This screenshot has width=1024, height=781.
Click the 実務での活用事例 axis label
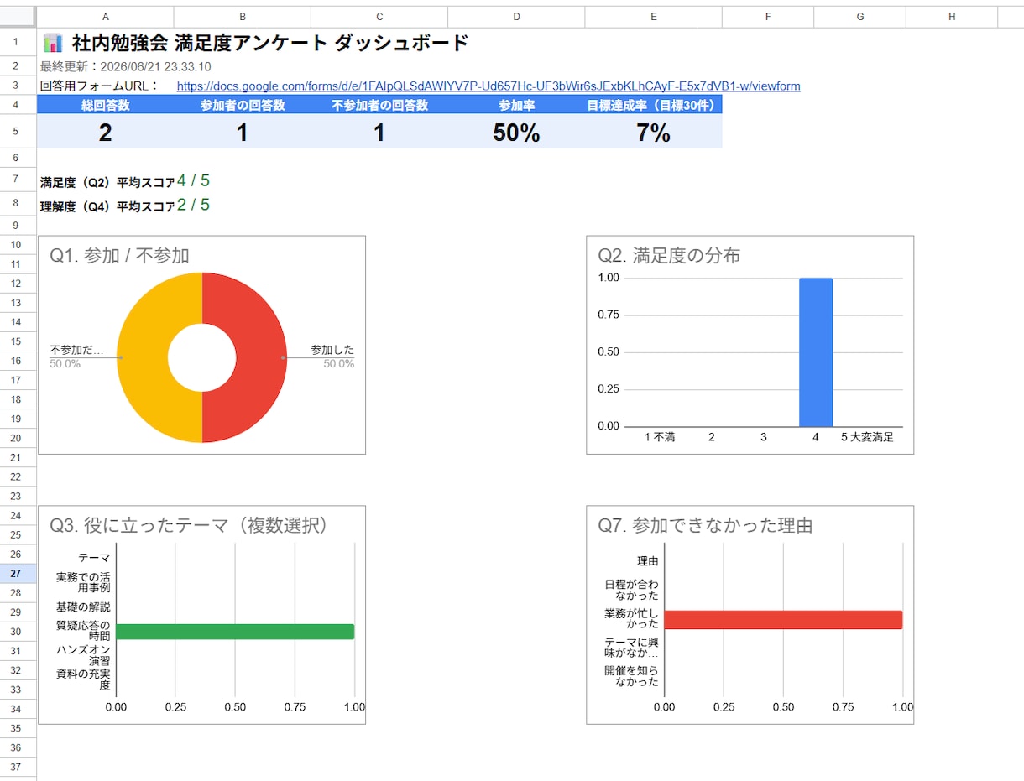[x=83, y=582]
